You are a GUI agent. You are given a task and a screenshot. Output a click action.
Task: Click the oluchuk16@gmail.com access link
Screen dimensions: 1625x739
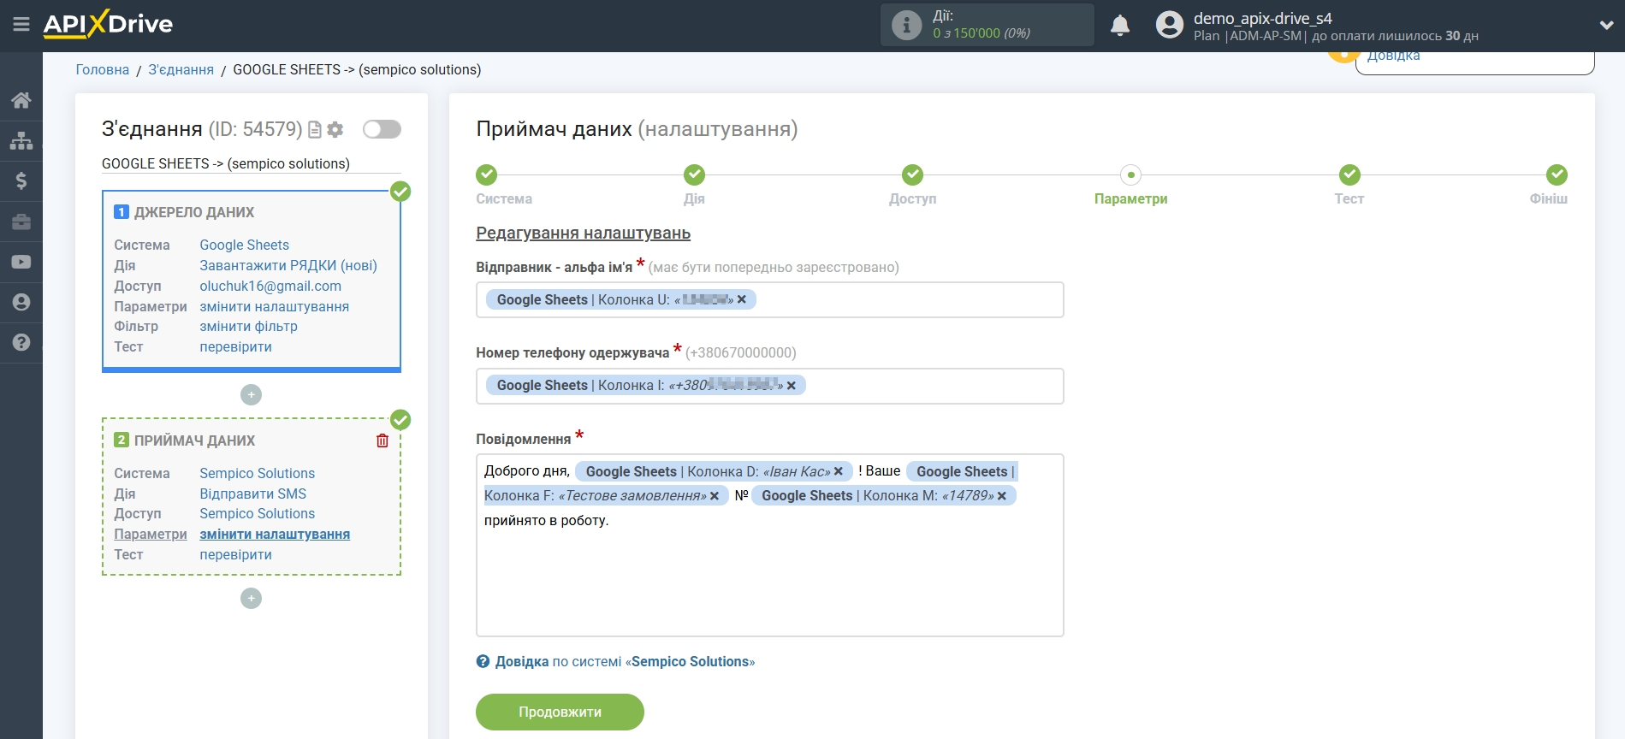tap(270, 286)
